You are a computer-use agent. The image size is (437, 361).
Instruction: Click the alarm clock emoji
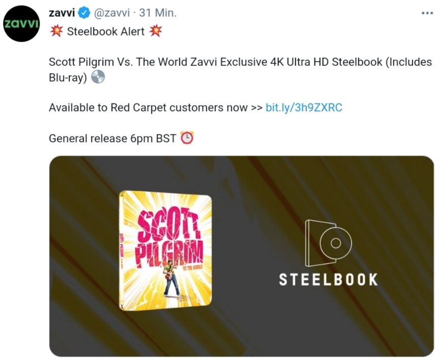point(187,138)
